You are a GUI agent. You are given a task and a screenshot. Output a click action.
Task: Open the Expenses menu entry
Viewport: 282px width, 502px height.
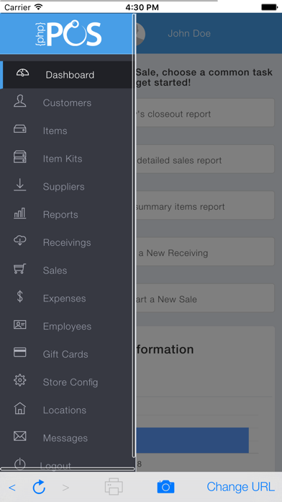pos(66,299)
